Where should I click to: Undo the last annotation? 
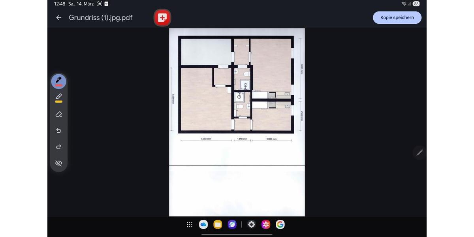(x=58, y=131)
